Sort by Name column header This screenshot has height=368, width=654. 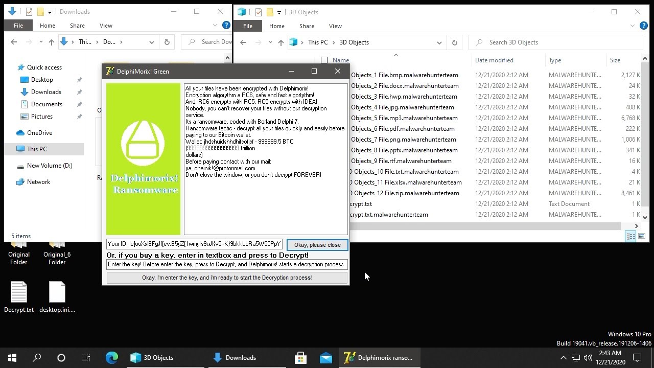(341, 60)
